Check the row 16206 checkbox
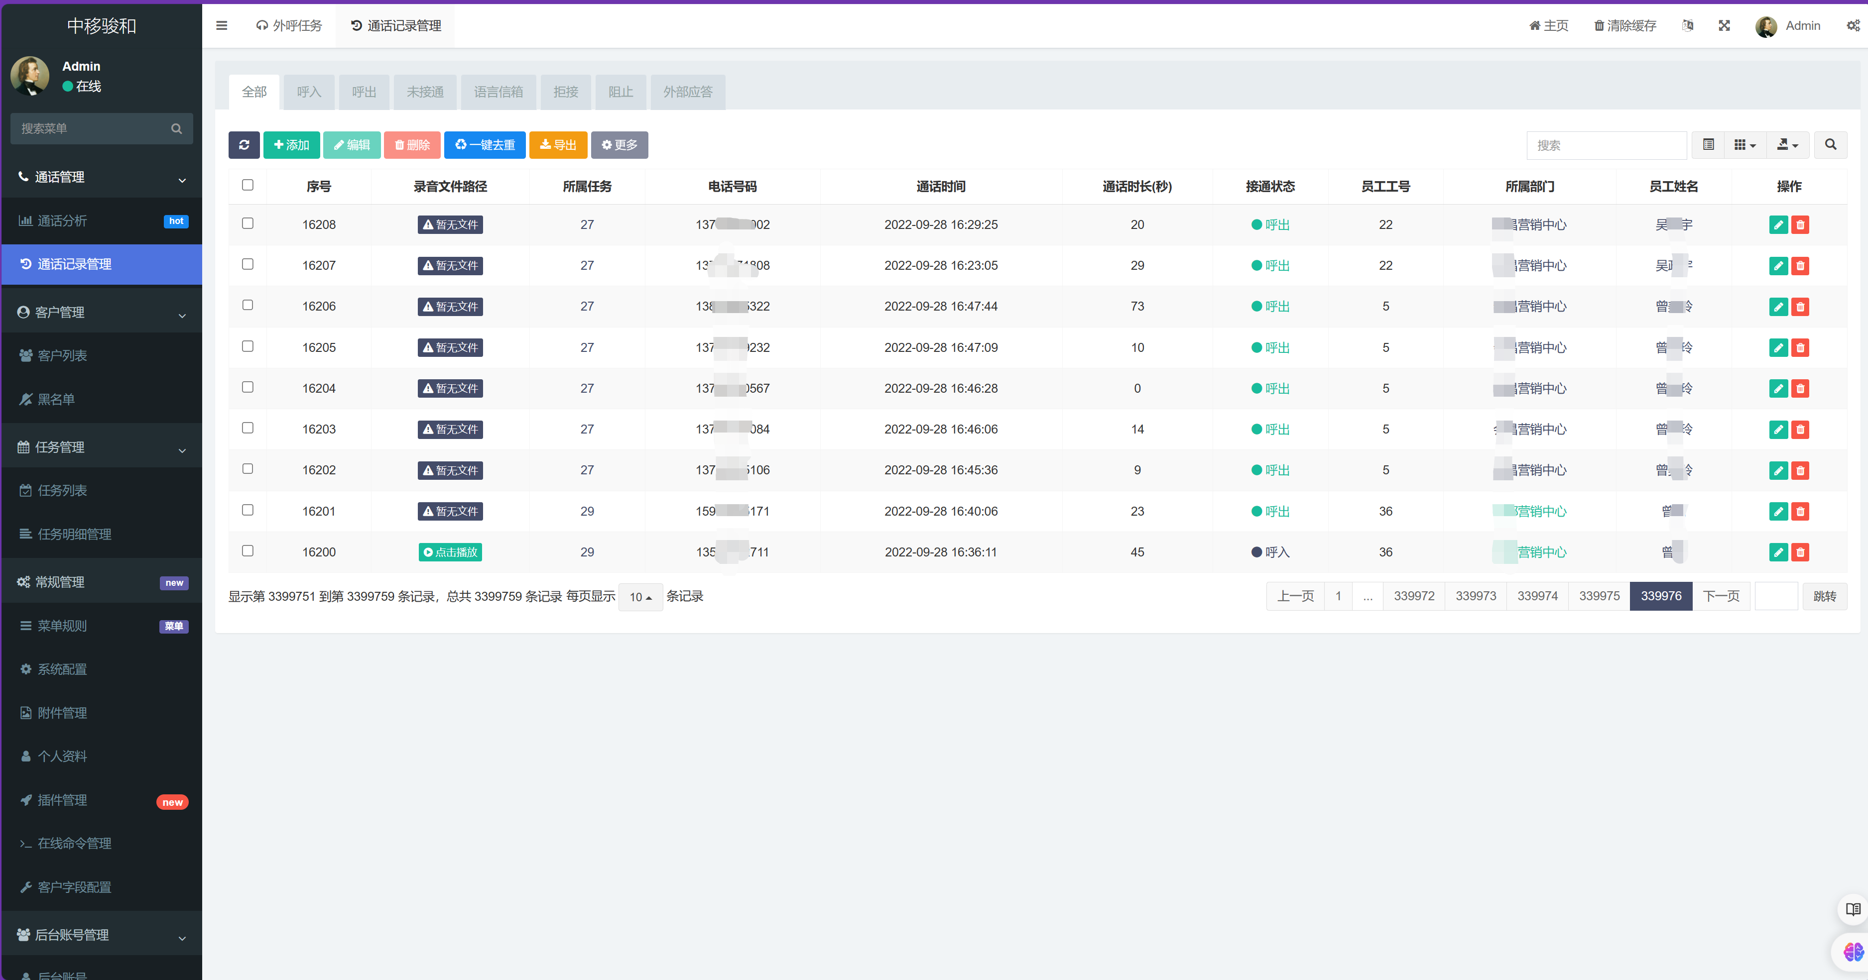Viewport: 1868px width, 980px height. pos(248,305)
